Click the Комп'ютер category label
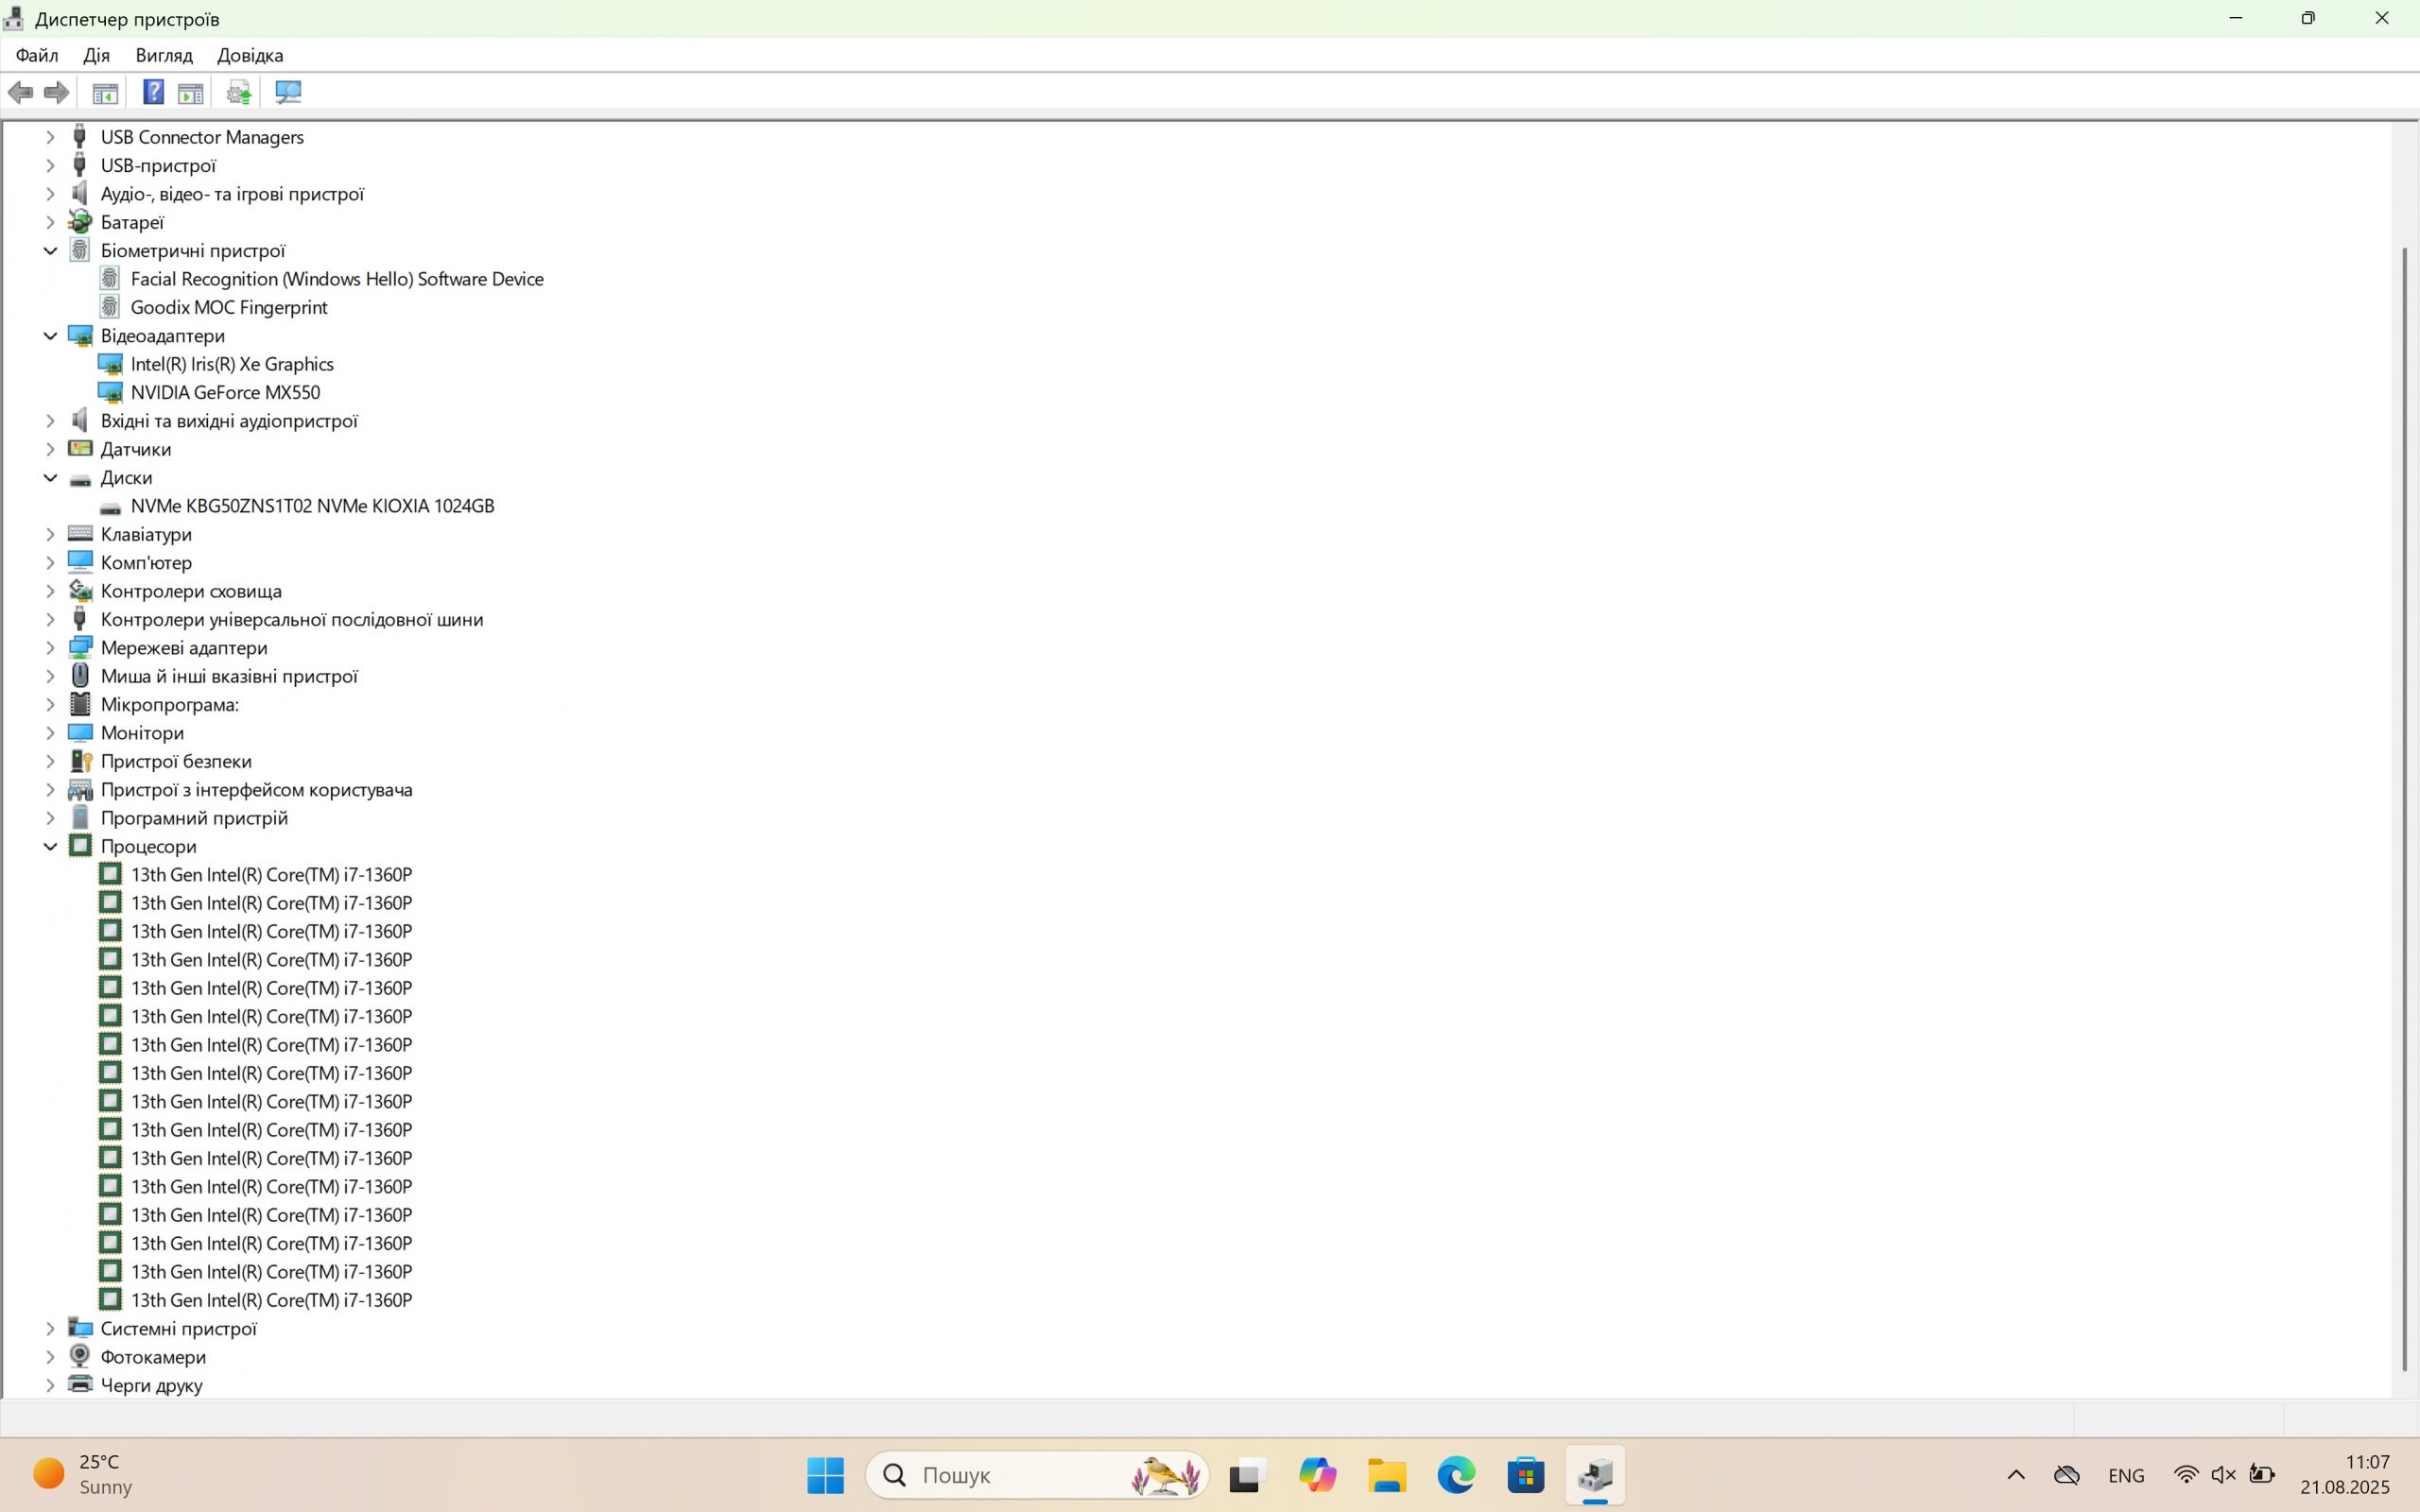Viewport: 2420px width, 1512px height. tap(146, 562)
